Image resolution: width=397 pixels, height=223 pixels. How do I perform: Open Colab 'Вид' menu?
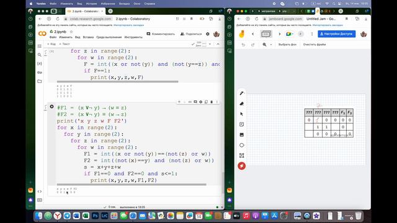(78, 37)
